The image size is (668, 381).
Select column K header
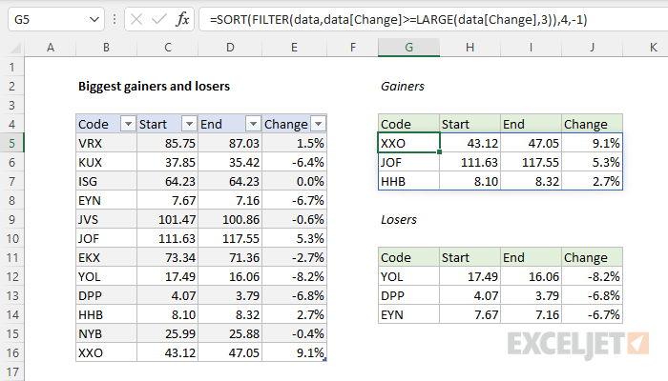653,48
